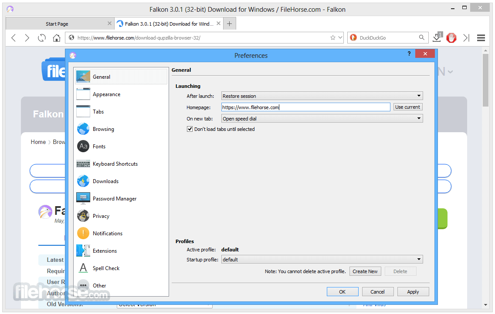Click the Use current button
The width and height of the screenshot is (495, 314).
[x=407, y=107]
